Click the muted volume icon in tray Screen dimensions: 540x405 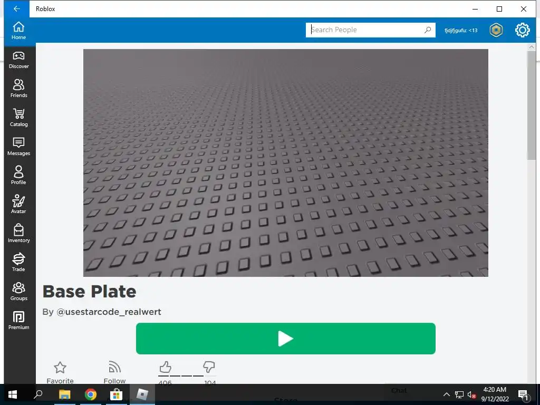(471, 394)
